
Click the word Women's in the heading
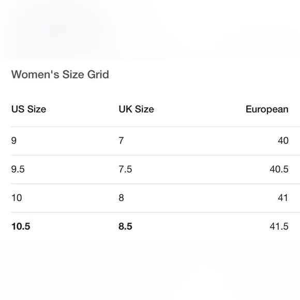(35, 74)
